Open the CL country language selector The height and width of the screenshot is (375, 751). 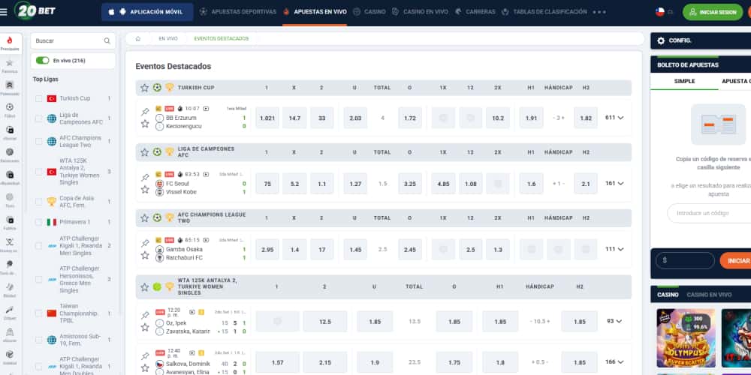[x=665, y=12]
